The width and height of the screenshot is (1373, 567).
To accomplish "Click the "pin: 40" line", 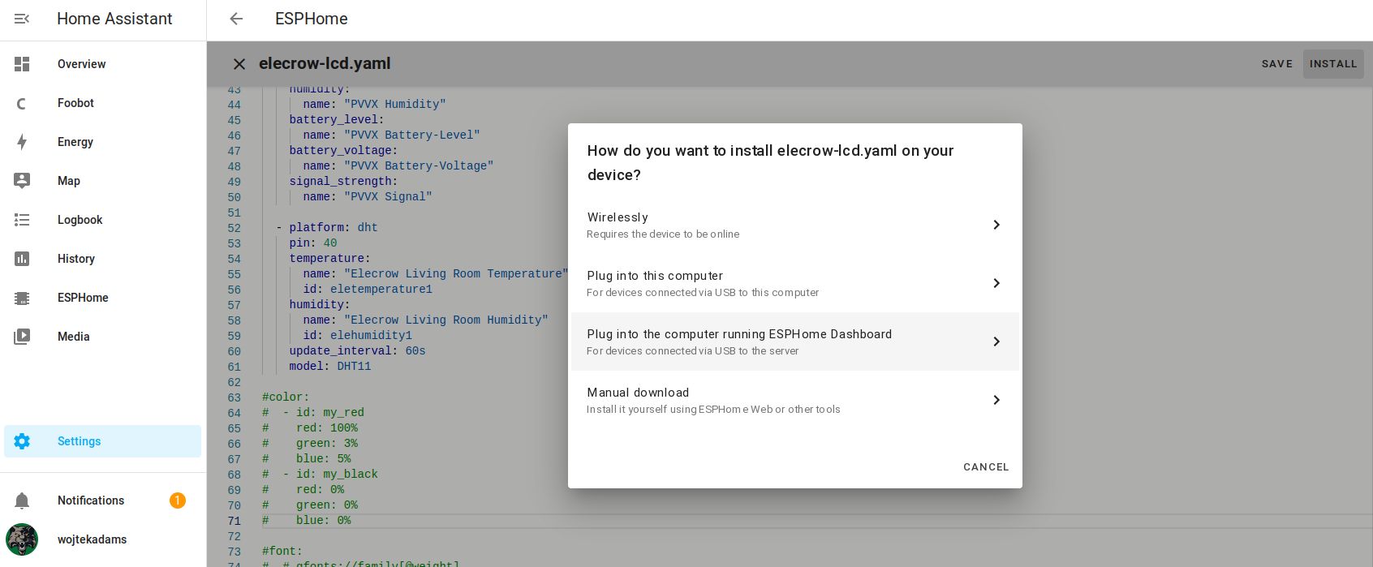I will [x=313, y=243].
